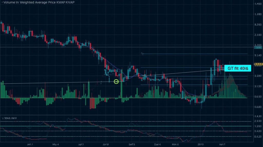Click the 0.880 price axis label

258,107
